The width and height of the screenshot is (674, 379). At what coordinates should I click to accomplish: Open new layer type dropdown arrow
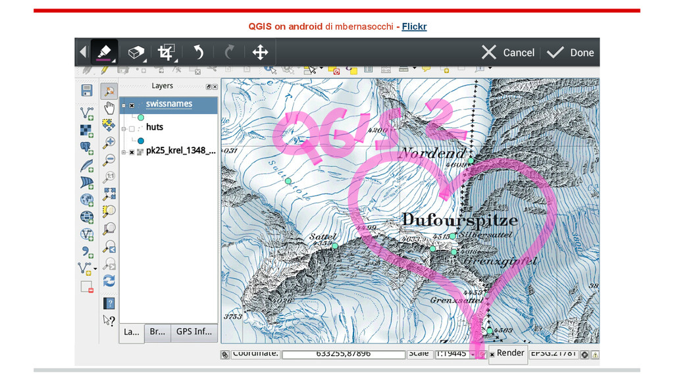[x=95, y=269]
